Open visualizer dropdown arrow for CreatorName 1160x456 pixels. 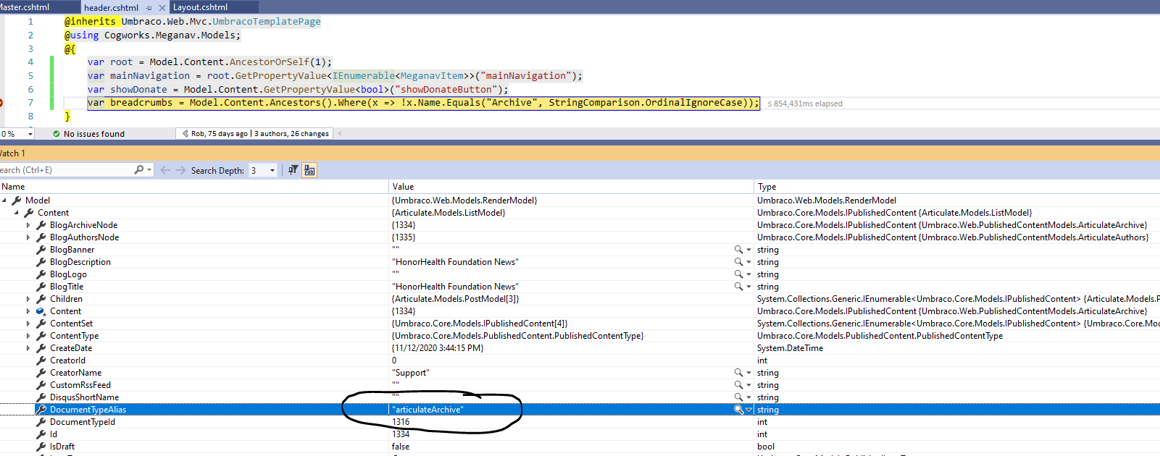tap(748, 373)
